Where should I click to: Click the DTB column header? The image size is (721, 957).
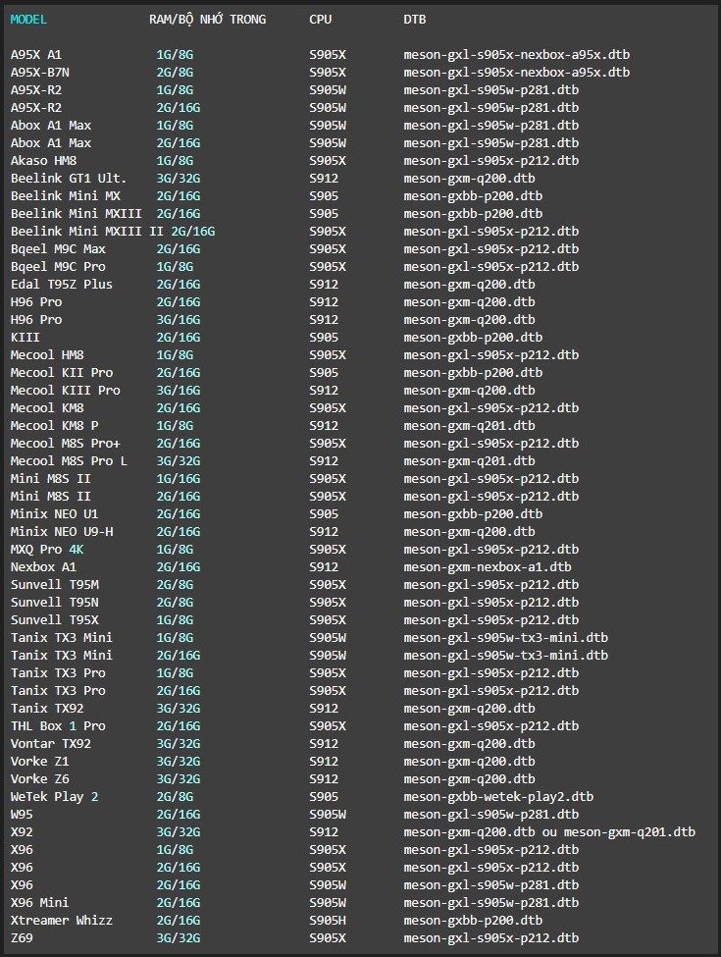414,20
